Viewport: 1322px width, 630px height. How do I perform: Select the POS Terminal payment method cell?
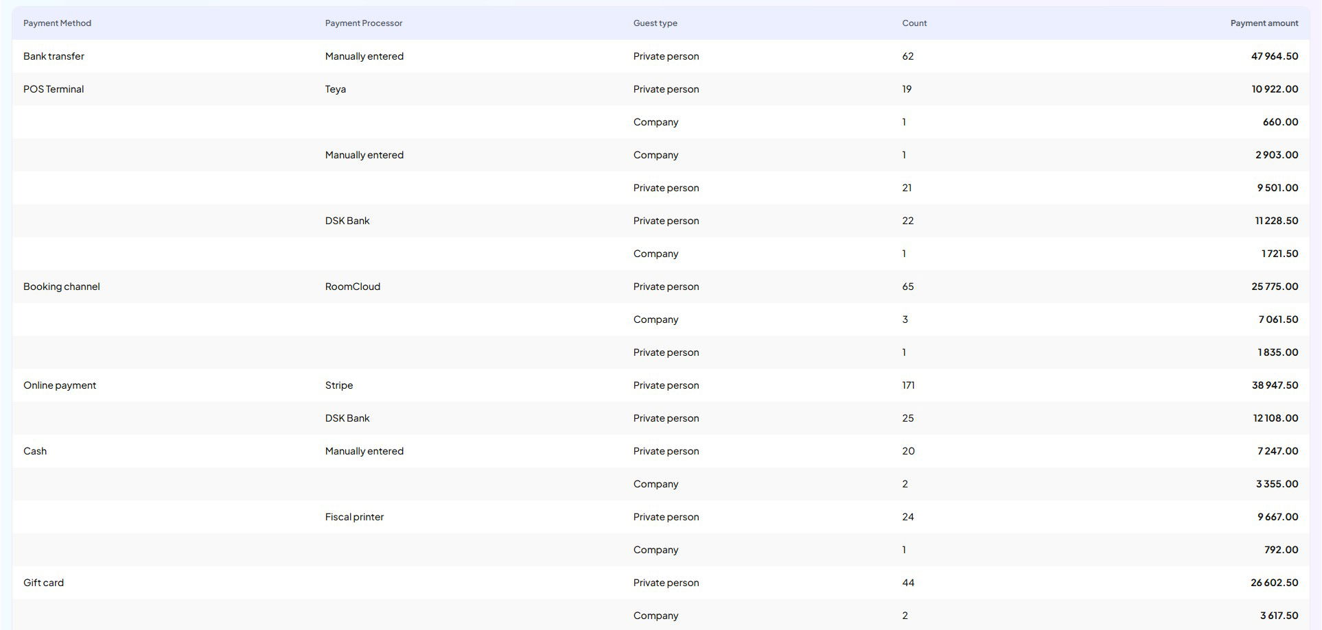click(x=54, y=89)
